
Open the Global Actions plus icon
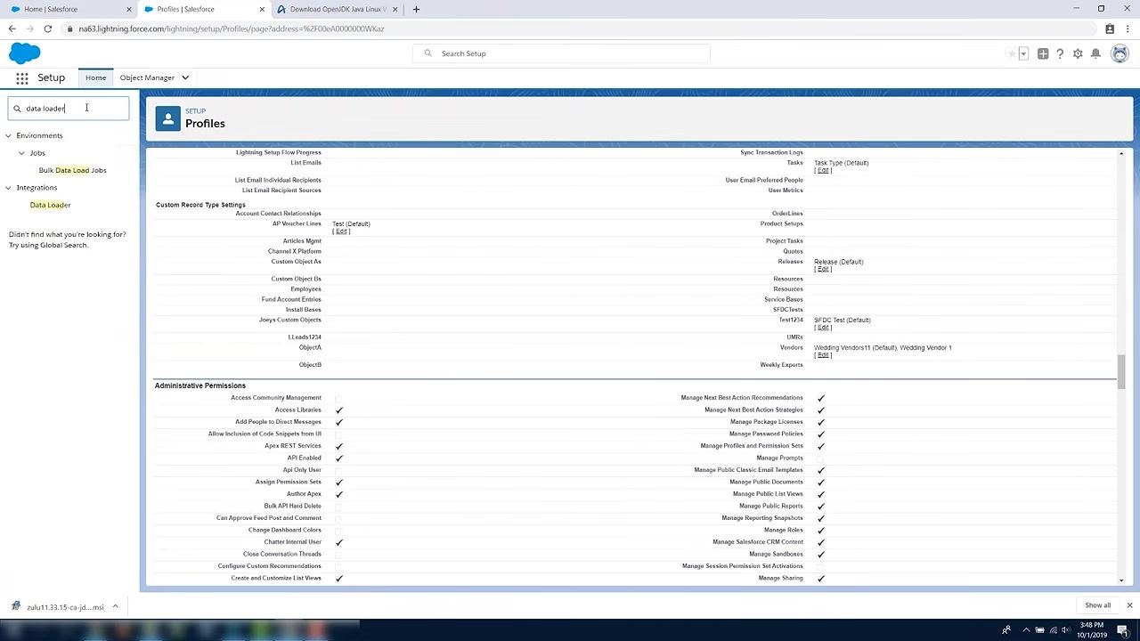(1043, 53)
